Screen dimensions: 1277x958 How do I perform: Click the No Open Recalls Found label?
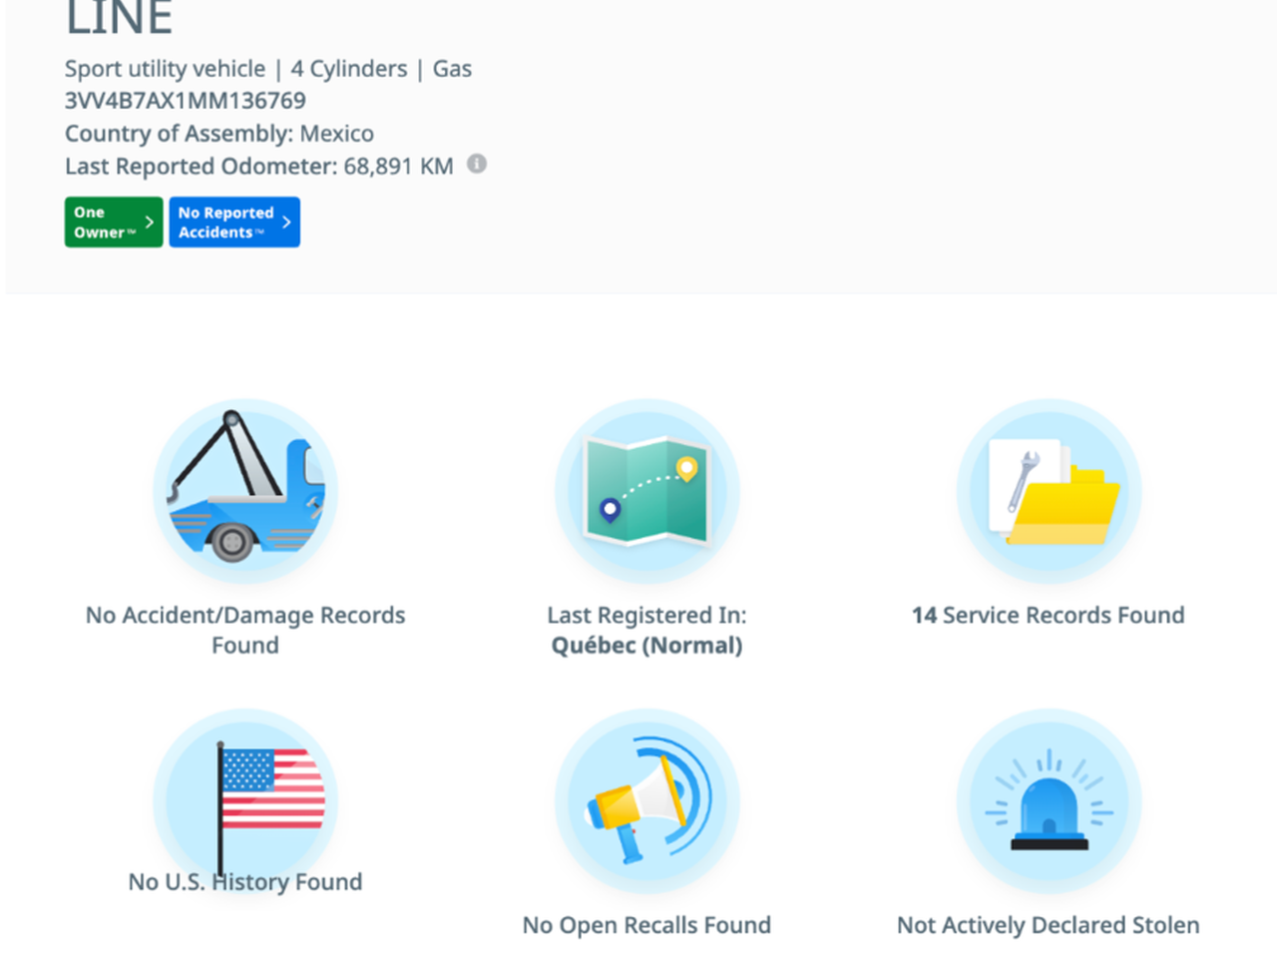(647, 925)
